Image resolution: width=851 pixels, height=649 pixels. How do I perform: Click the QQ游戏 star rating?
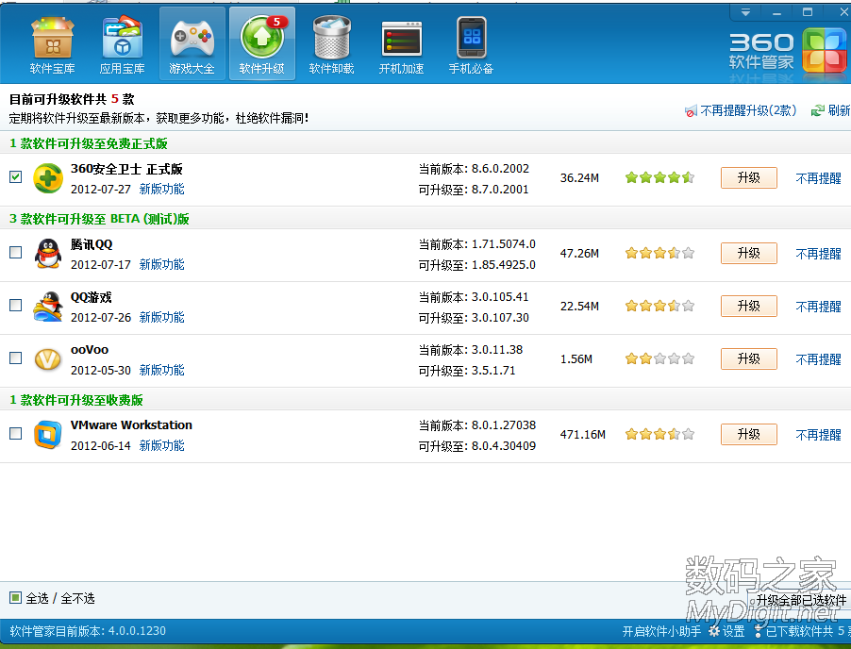[x=659, y=306]
